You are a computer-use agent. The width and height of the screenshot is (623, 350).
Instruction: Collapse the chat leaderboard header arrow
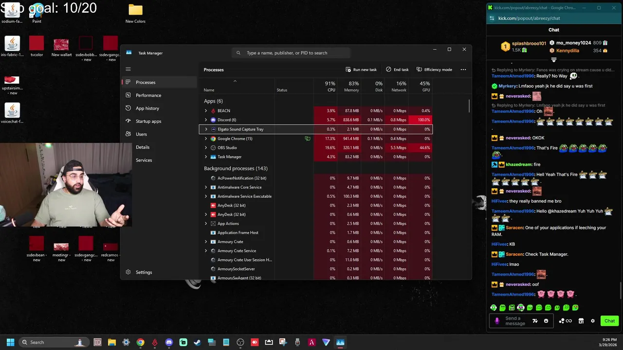coord(554,60)
